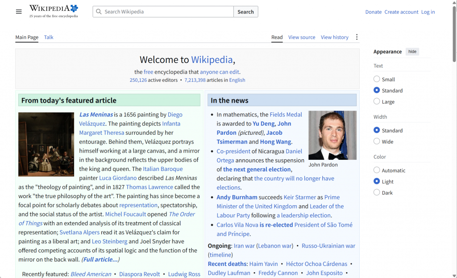The width and height of the screenshot is (457, 278).
Task: Open the Las Meninas article link
Action: [96, 115]
